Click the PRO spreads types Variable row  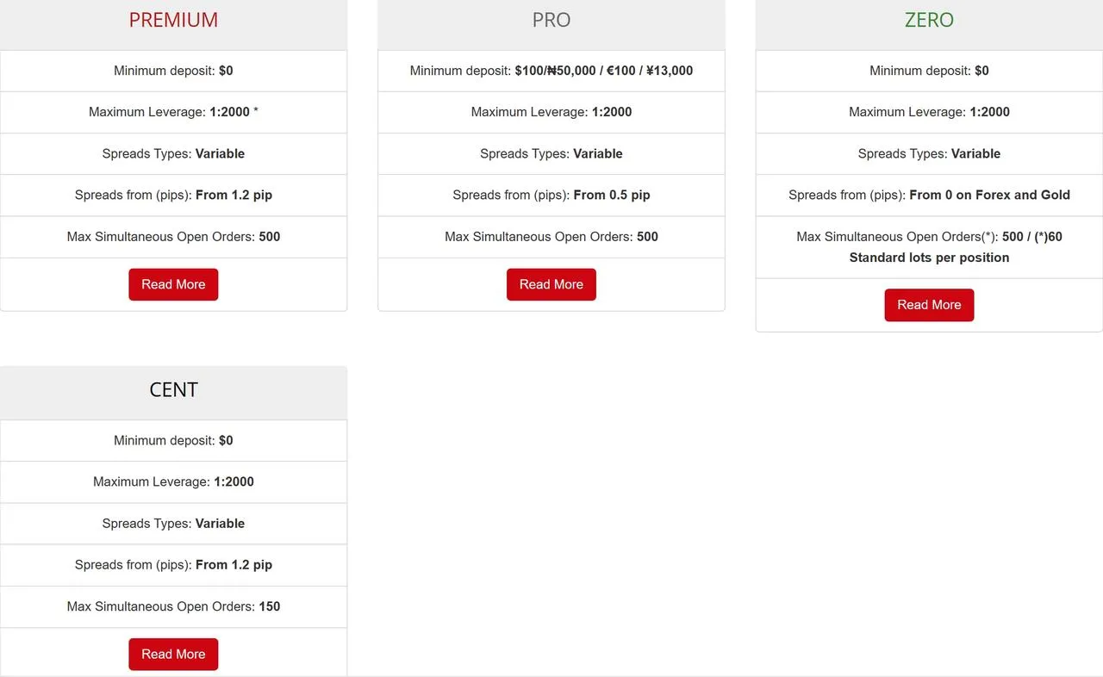pyautogui.click(x=551, y=153)
